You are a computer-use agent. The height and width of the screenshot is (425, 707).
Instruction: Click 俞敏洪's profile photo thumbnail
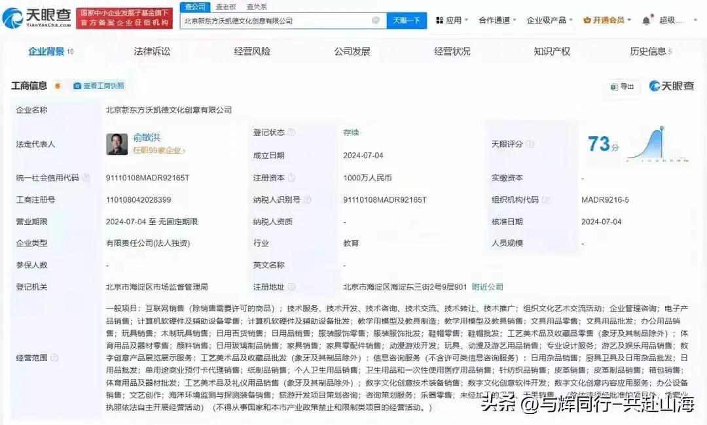(x=117, y=144)
